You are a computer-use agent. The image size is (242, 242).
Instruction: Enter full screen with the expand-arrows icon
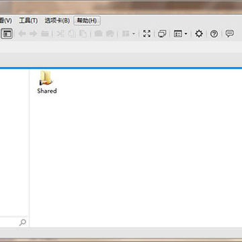tap(147, 34)
